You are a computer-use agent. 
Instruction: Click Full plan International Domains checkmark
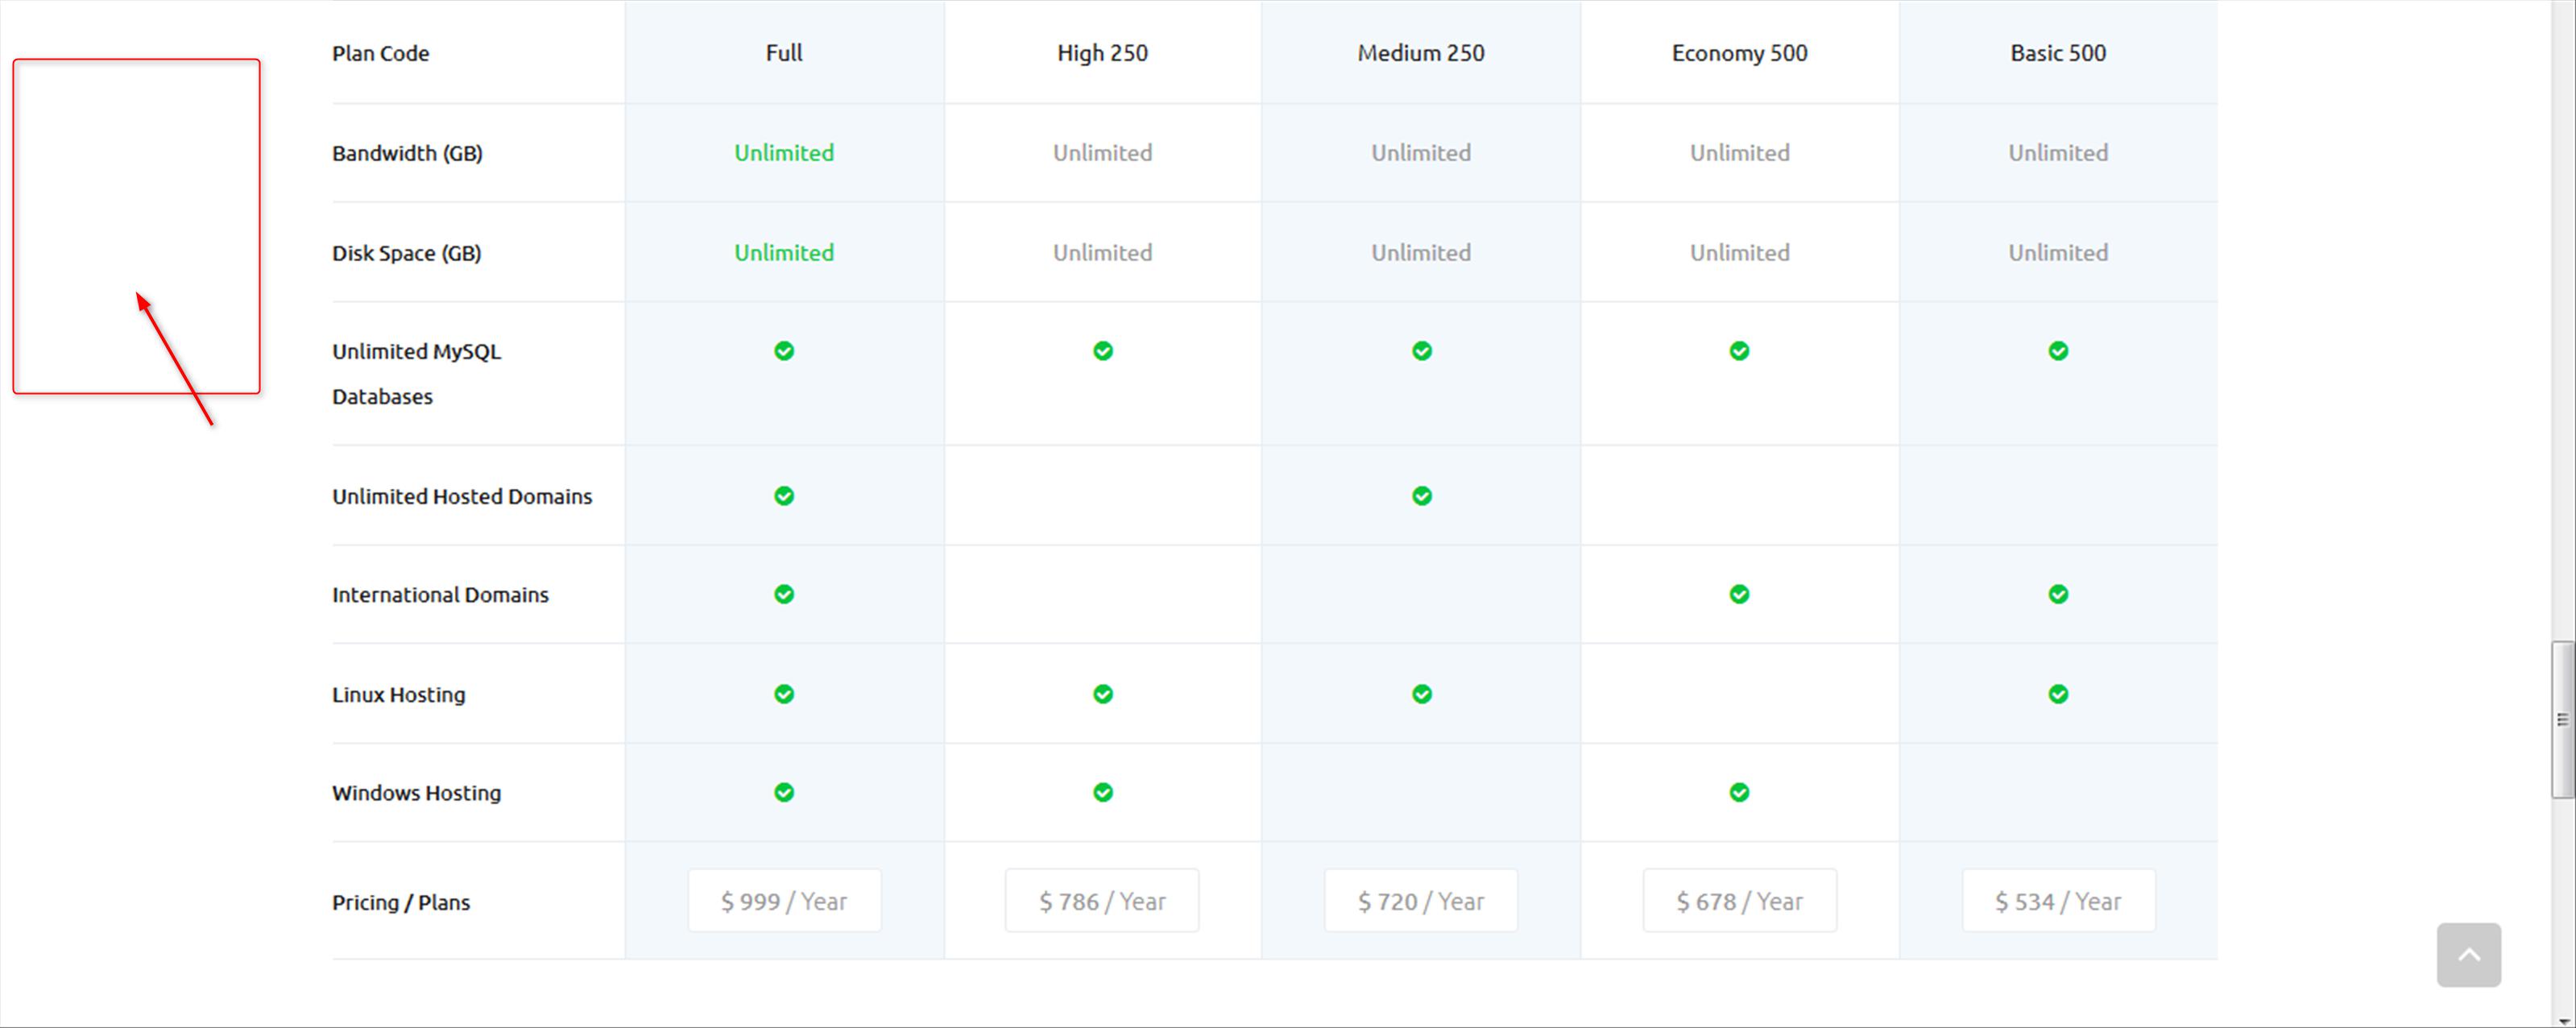tap(784, 594)
